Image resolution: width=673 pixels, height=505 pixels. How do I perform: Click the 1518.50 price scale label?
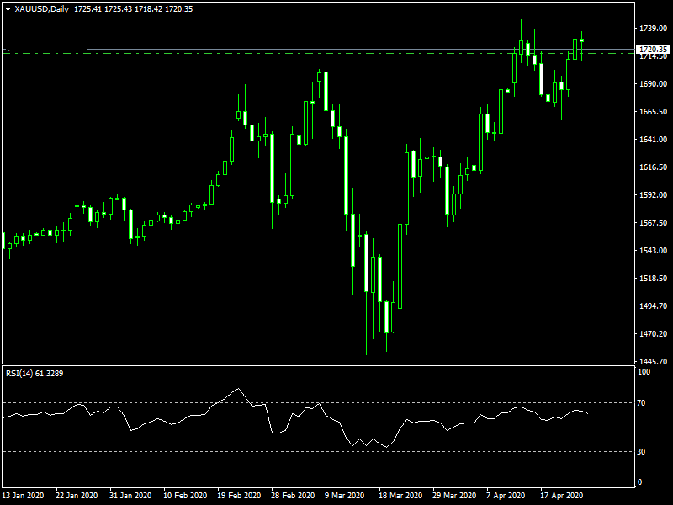(654, 279)
